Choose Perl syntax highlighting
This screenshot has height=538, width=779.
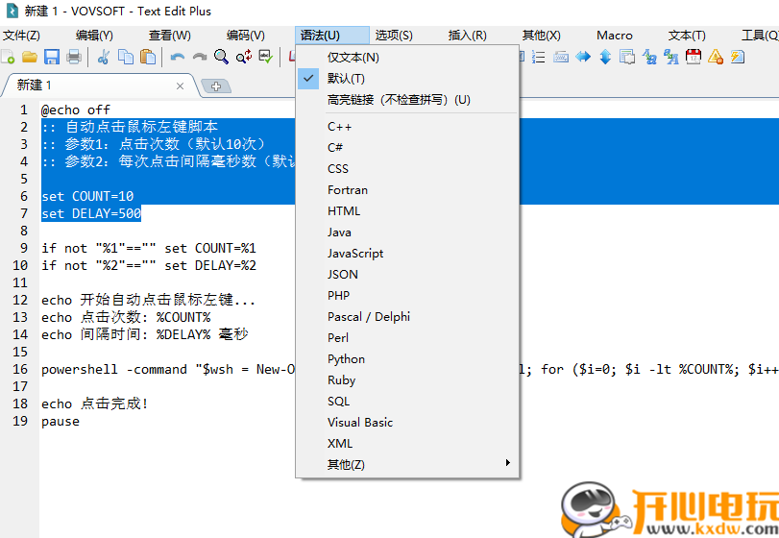pos(407,338)
